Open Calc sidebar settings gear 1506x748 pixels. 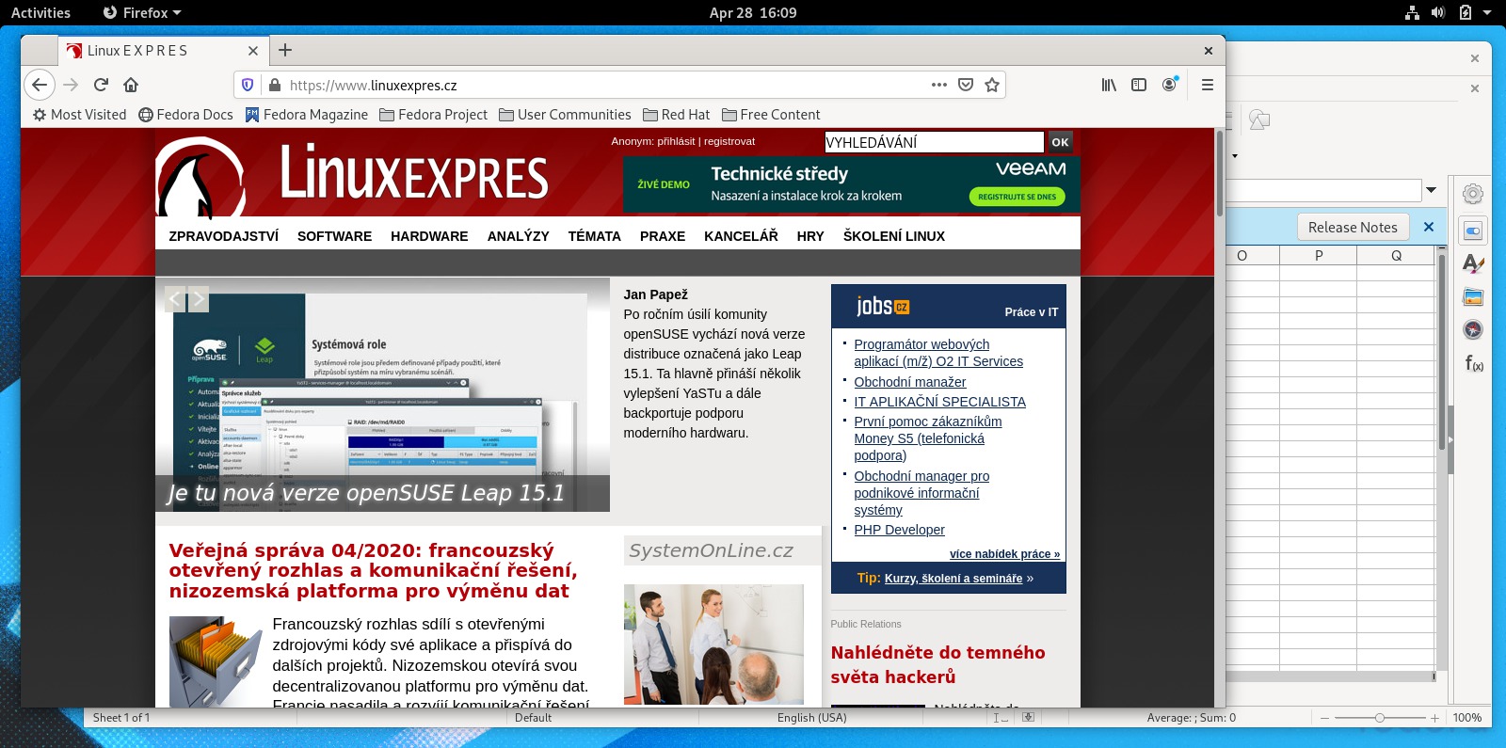click(1473, 194)
